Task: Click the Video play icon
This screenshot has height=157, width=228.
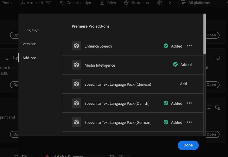Action: (102, 3)
